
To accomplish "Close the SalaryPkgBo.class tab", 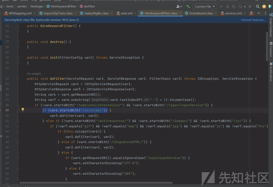I will coord(112,13).
